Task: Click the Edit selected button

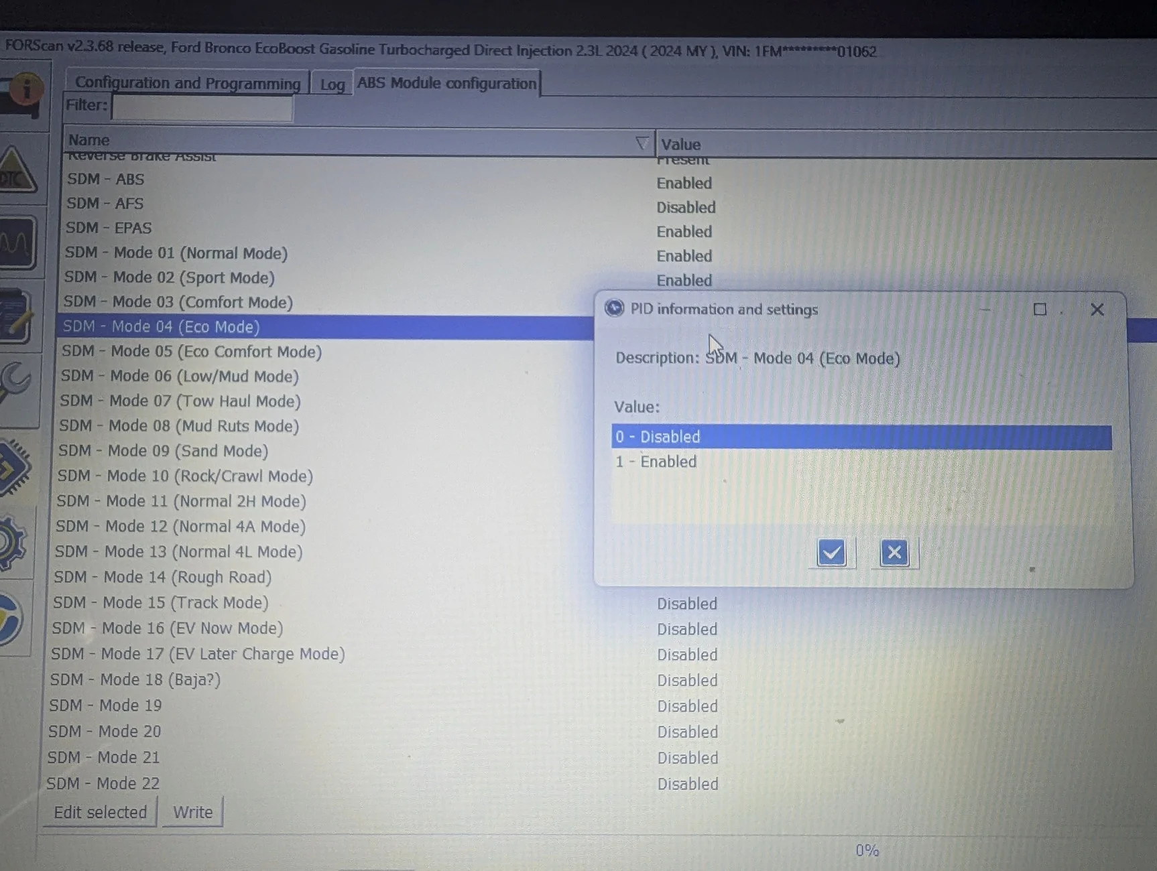Action: (x=100, y=812)
